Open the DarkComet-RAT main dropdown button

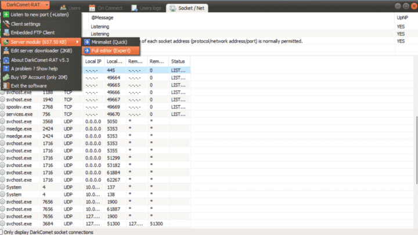pos(26,5)
